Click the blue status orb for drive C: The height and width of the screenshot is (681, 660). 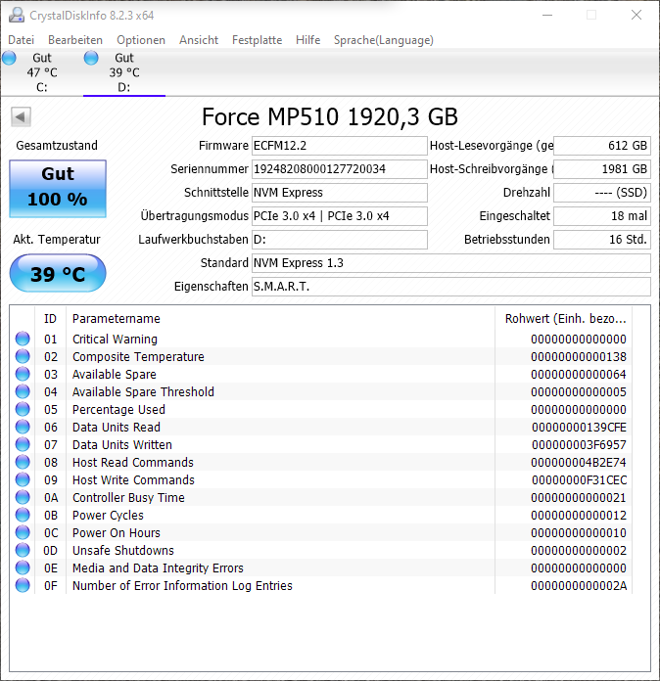9,58
